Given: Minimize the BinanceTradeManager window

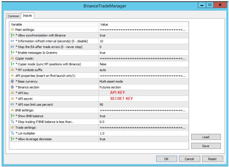Looking at the screenshot, I should [x=202, y=5].
